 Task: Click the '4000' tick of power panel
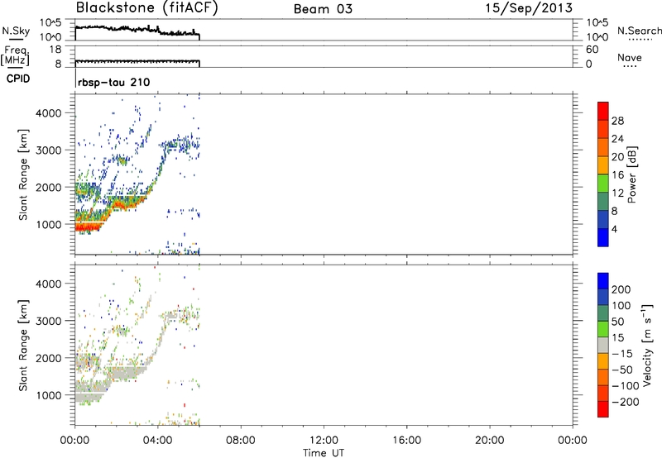coord(49,113)
